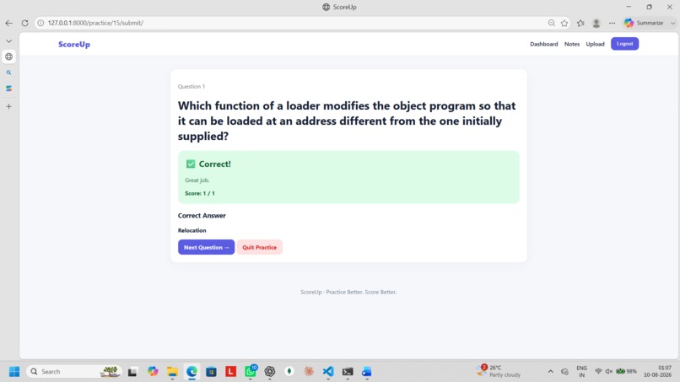Open the browser profile menu
Screen dimensions: 680x382
[596, 23]
